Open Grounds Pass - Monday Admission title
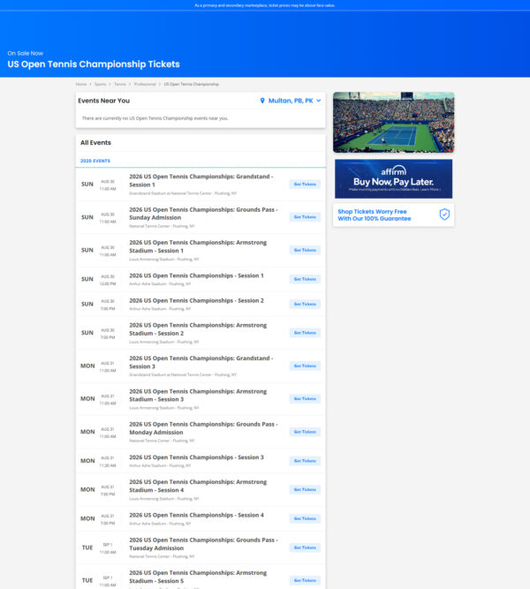530x589 pixels. [x=203, y=428]
